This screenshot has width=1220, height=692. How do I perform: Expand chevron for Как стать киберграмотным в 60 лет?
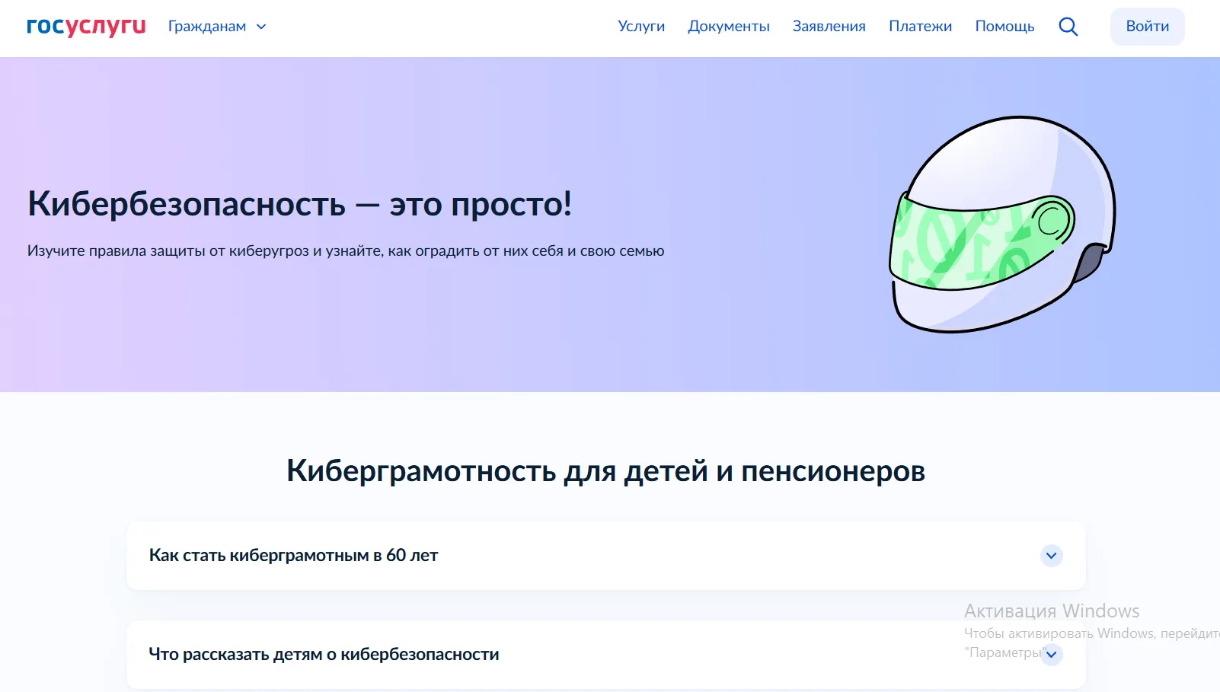coord(1052,556)
